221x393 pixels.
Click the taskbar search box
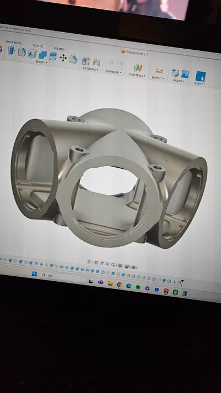point(62,277)
